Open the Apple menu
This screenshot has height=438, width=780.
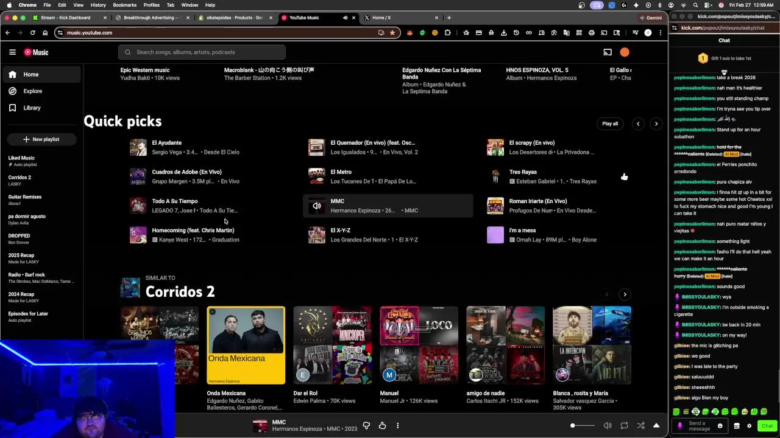9,5
